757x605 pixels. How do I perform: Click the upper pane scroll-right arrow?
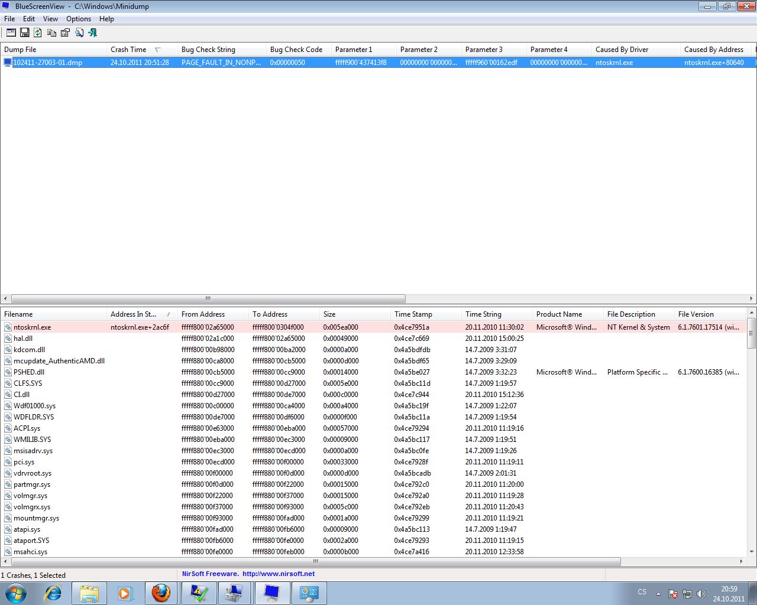tap(752, 298)
